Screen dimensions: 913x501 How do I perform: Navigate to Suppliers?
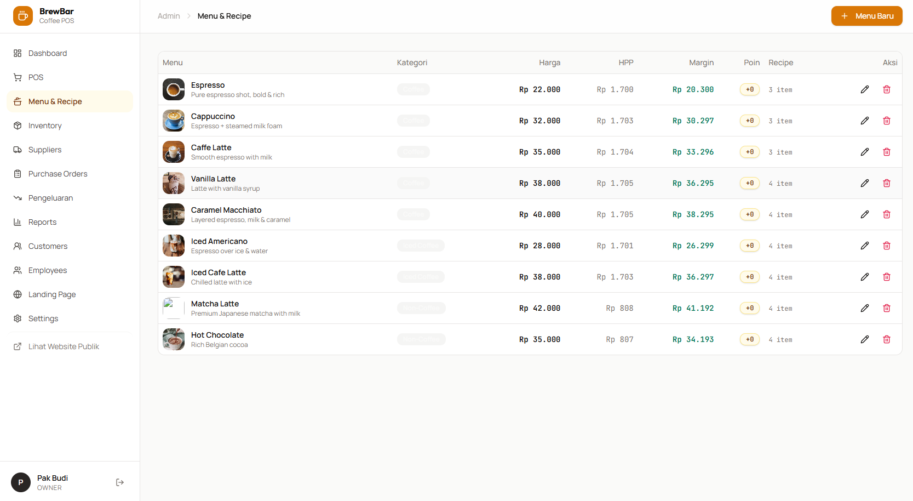pos(70,150)
